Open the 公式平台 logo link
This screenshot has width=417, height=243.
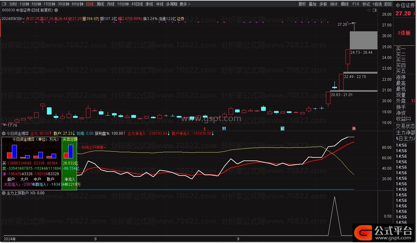point(384,233)
